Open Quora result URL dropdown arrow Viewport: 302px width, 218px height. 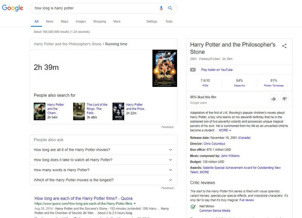(x=135, y=203)
